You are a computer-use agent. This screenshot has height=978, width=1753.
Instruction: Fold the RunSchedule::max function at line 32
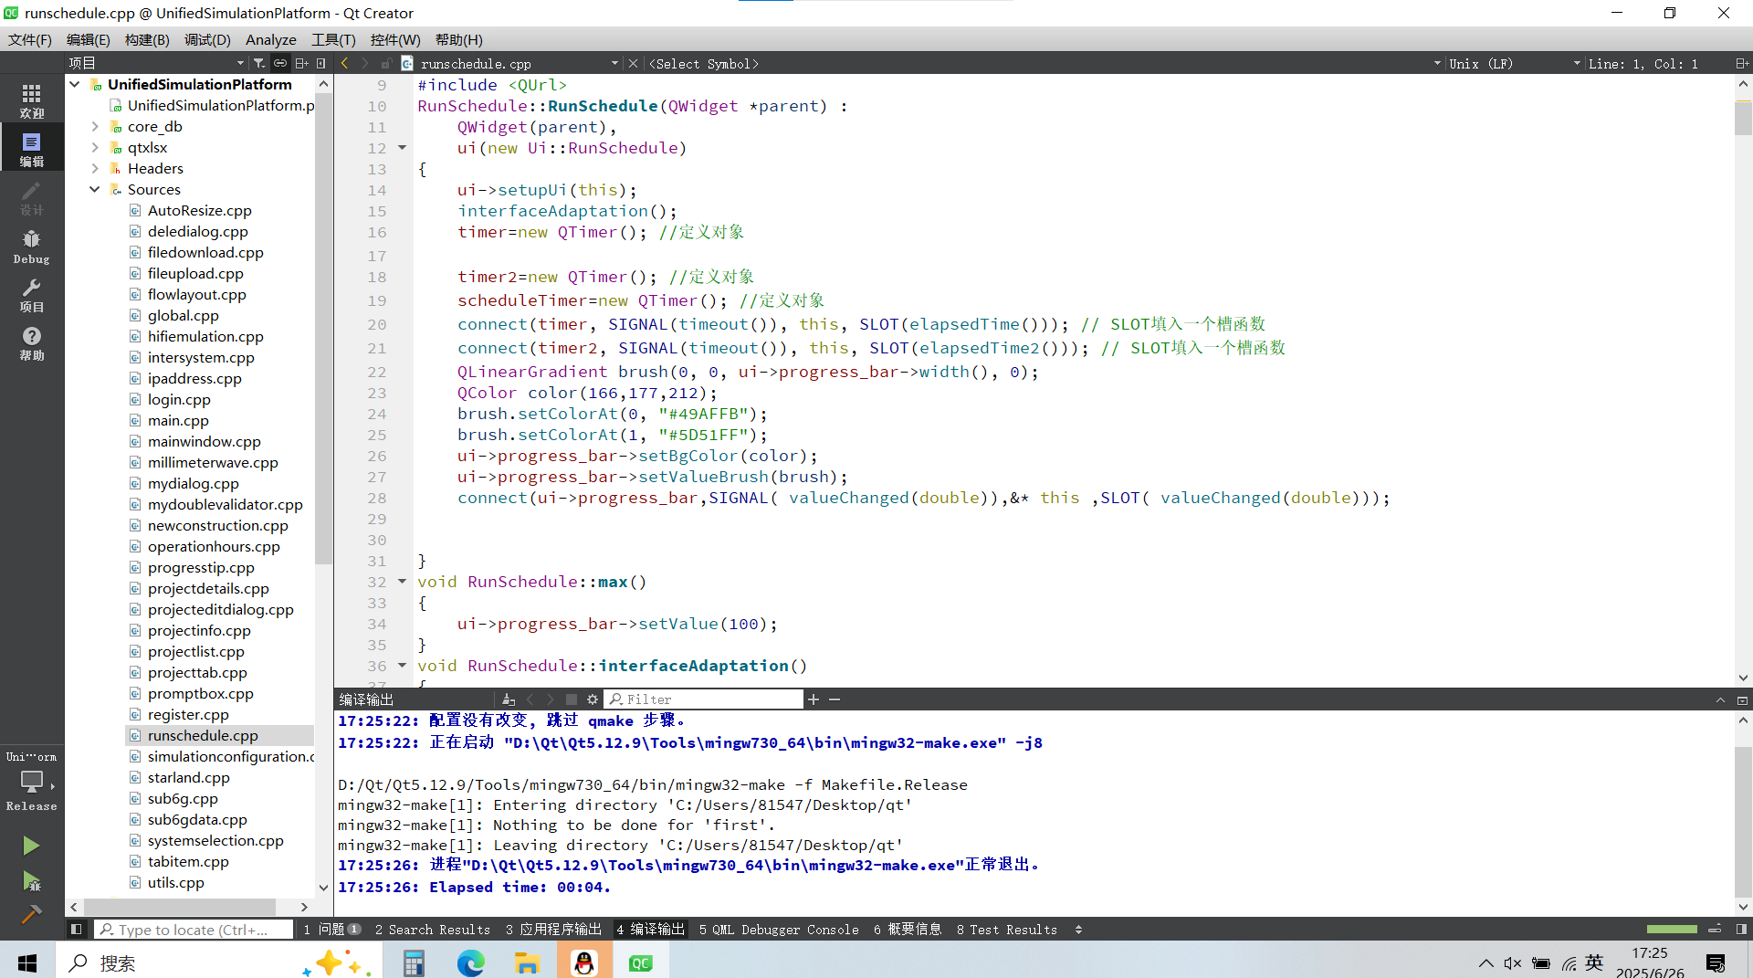[402, 582]
